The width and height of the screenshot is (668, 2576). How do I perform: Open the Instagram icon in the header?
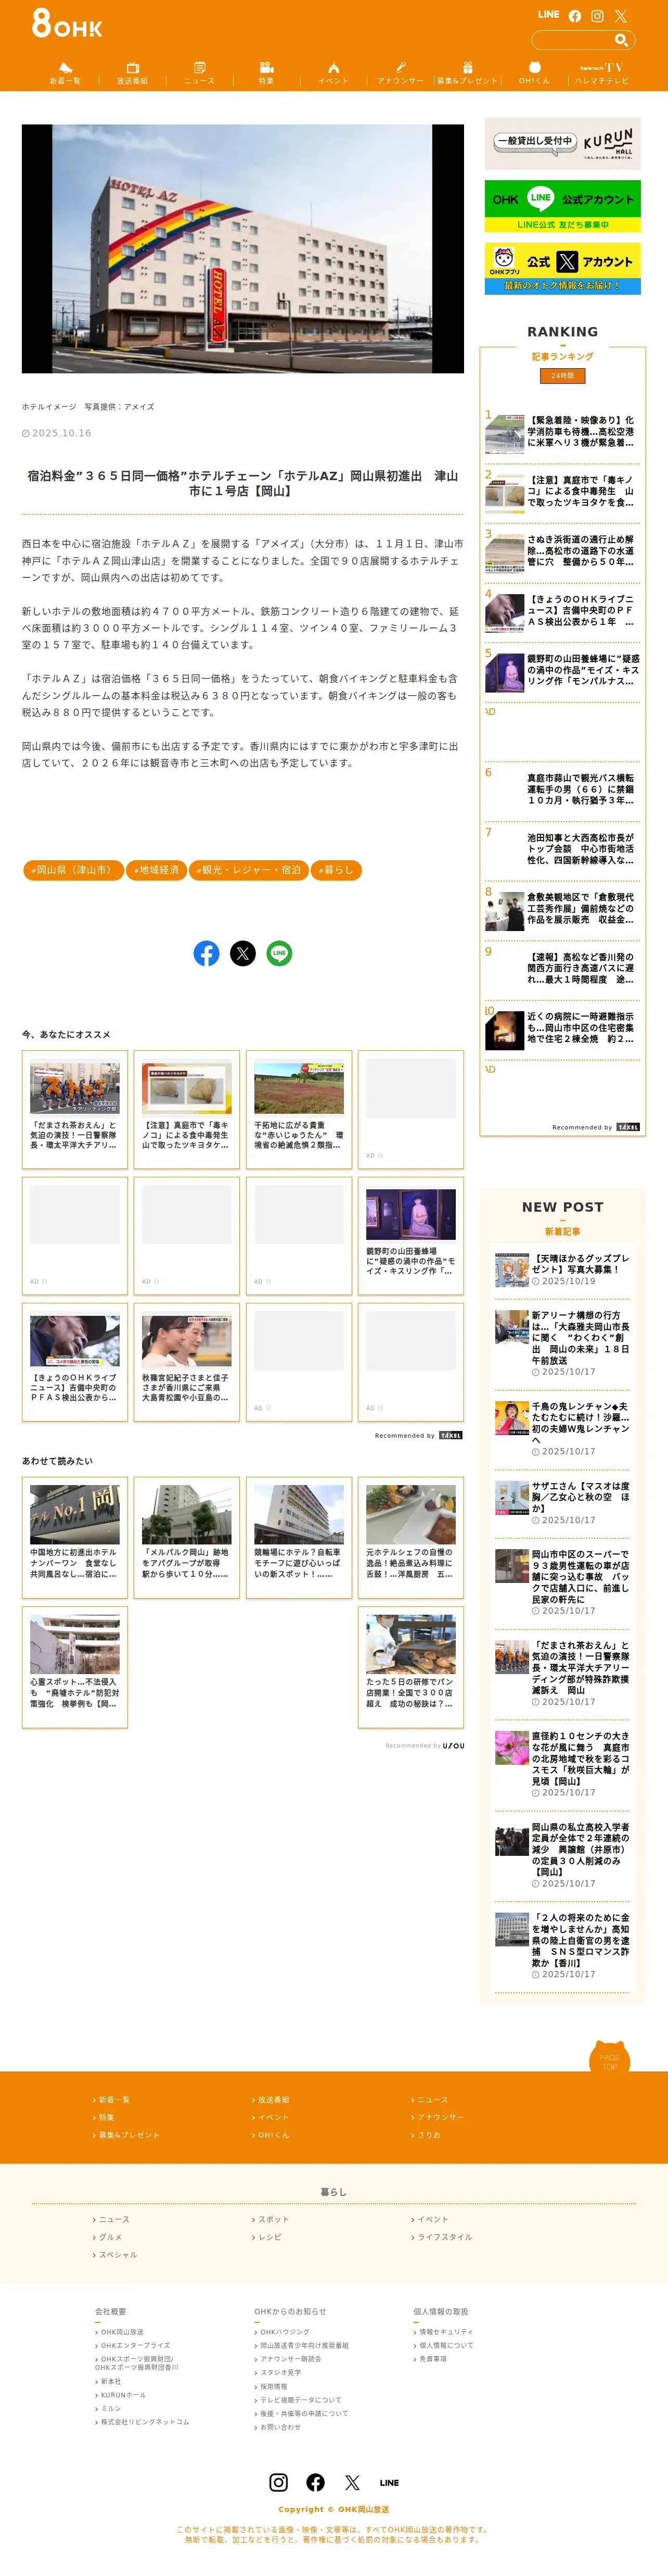597,16
